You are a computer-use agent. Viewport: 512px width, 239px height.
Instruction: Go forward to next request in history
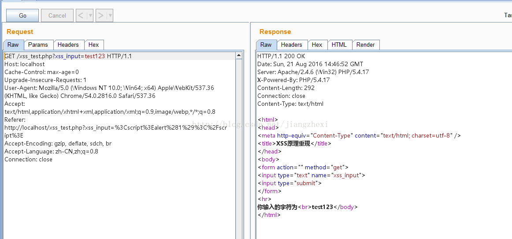(x=101, y=15)
